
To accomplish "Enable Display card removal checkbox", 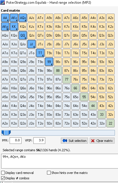I will click(x=3, y=173).
